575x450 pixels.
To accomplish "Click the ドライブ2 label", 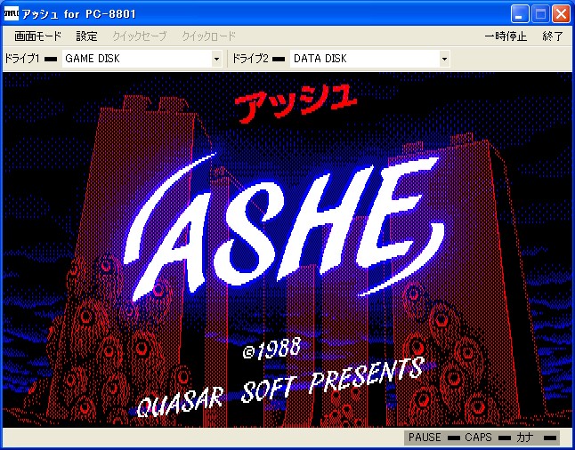I will 250,59.
